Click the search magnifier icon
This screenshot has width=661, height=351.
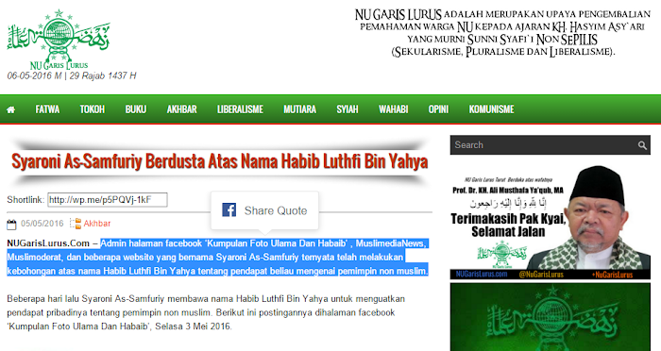[642, 145]
